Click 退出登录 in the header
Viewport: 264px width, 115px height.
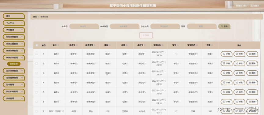point(255,6)
